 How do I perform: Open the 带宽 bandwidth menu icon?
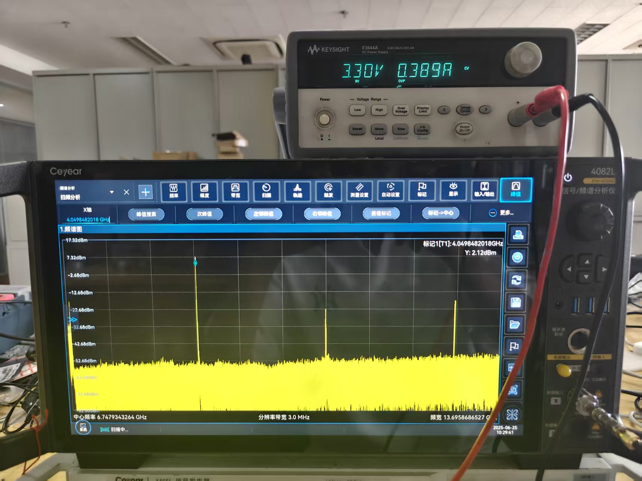click(x=235, y=191)
